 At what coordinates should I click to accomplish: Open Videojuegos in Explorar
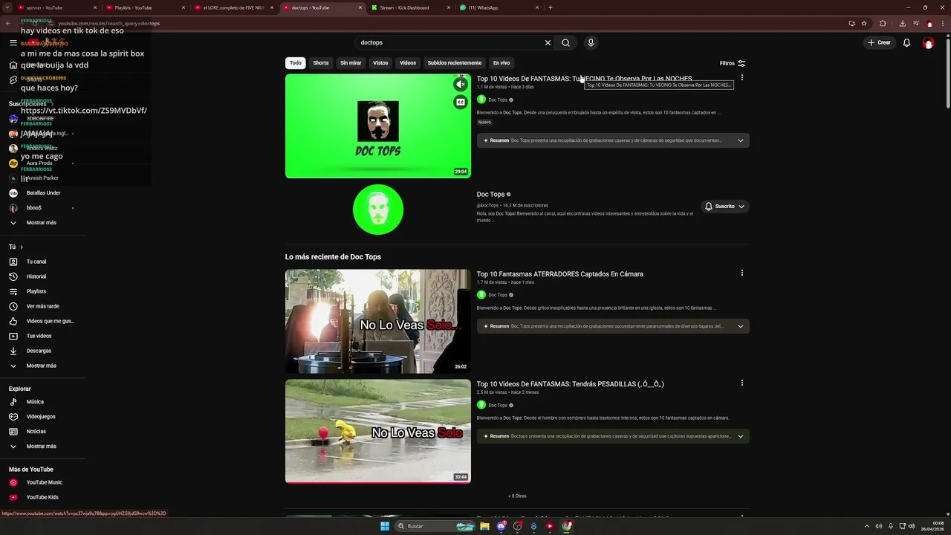43,417
